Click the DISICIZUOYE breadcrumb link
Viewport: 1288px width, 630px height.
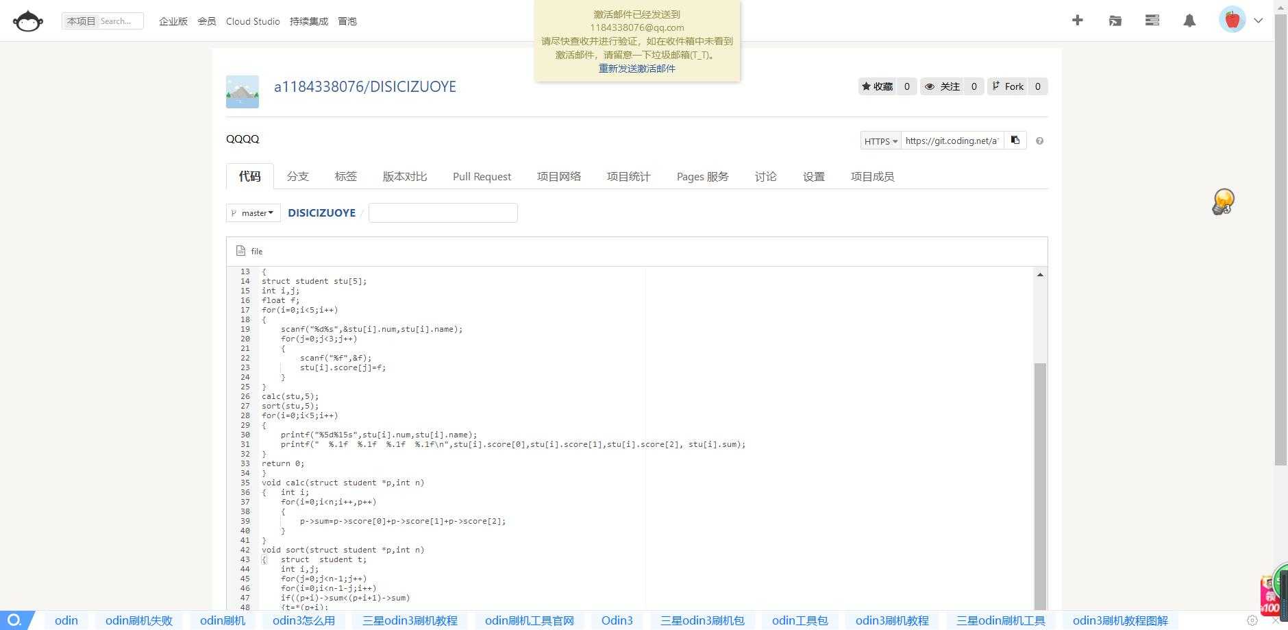coord(322,213)
